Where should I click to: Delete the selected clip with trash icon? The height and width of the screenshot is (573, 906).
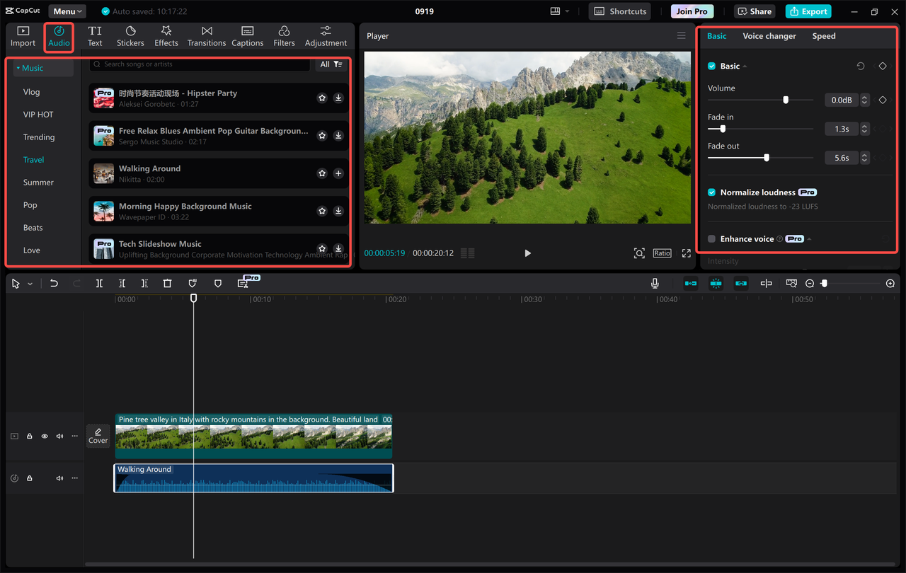pos(167,283)
